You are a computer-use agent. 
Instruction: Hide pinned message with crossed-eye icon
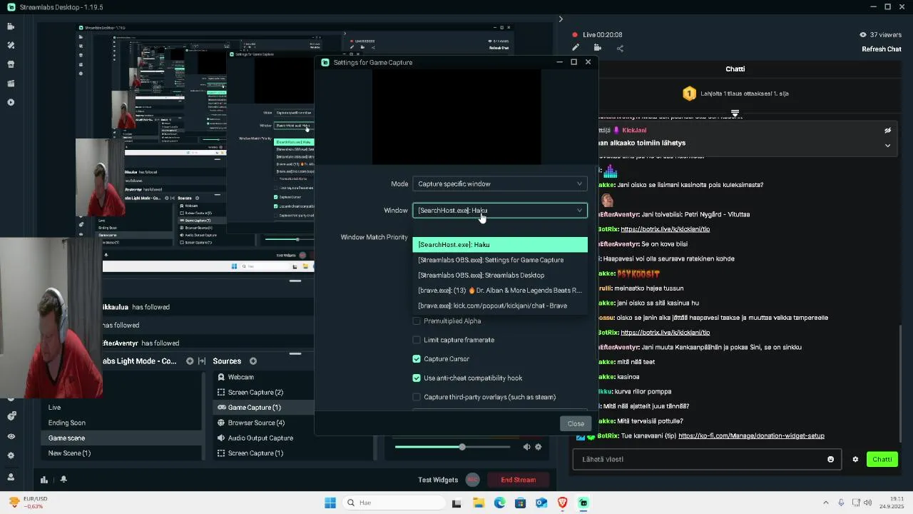[888, 131]
